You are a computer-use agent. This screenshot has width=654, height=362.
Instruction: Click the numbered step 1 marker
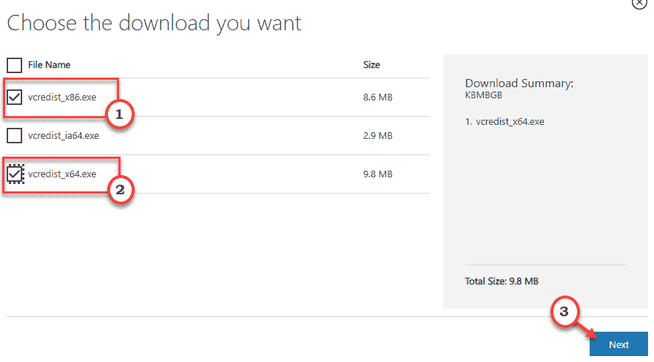pos(118,115)
